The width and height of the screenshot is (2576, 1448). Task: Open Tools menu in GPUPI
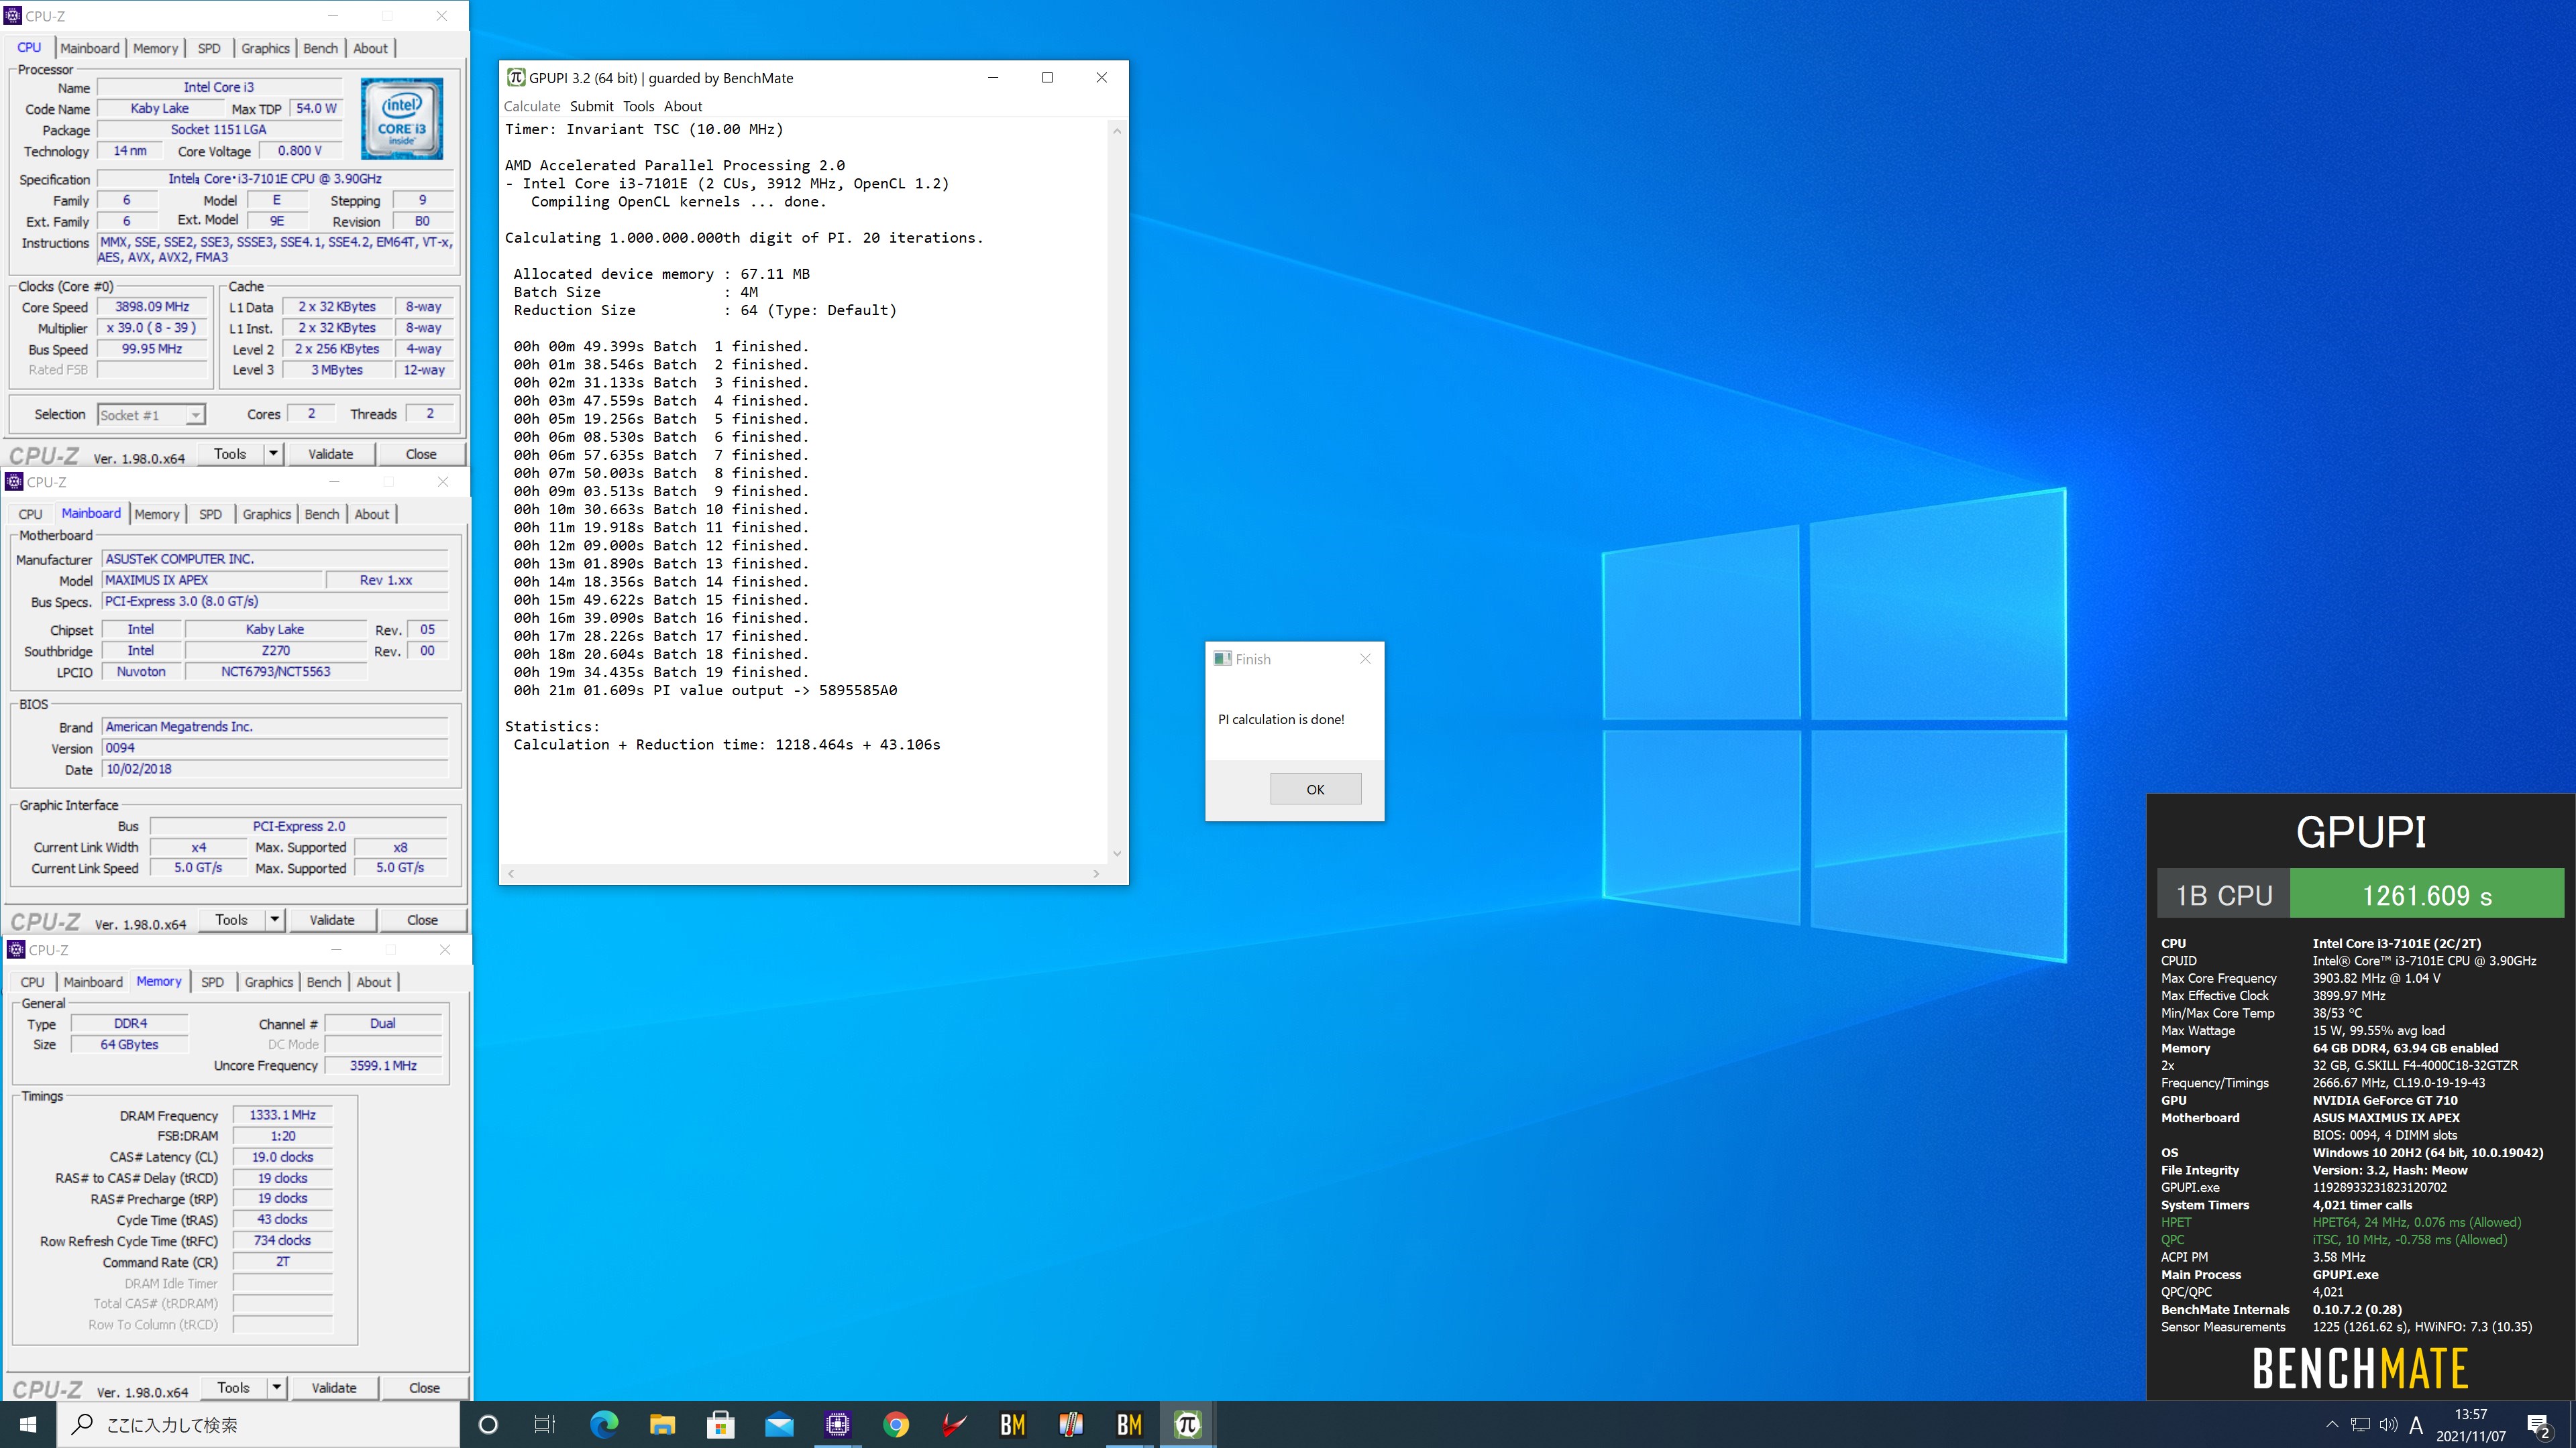click(x=638, y=106)
